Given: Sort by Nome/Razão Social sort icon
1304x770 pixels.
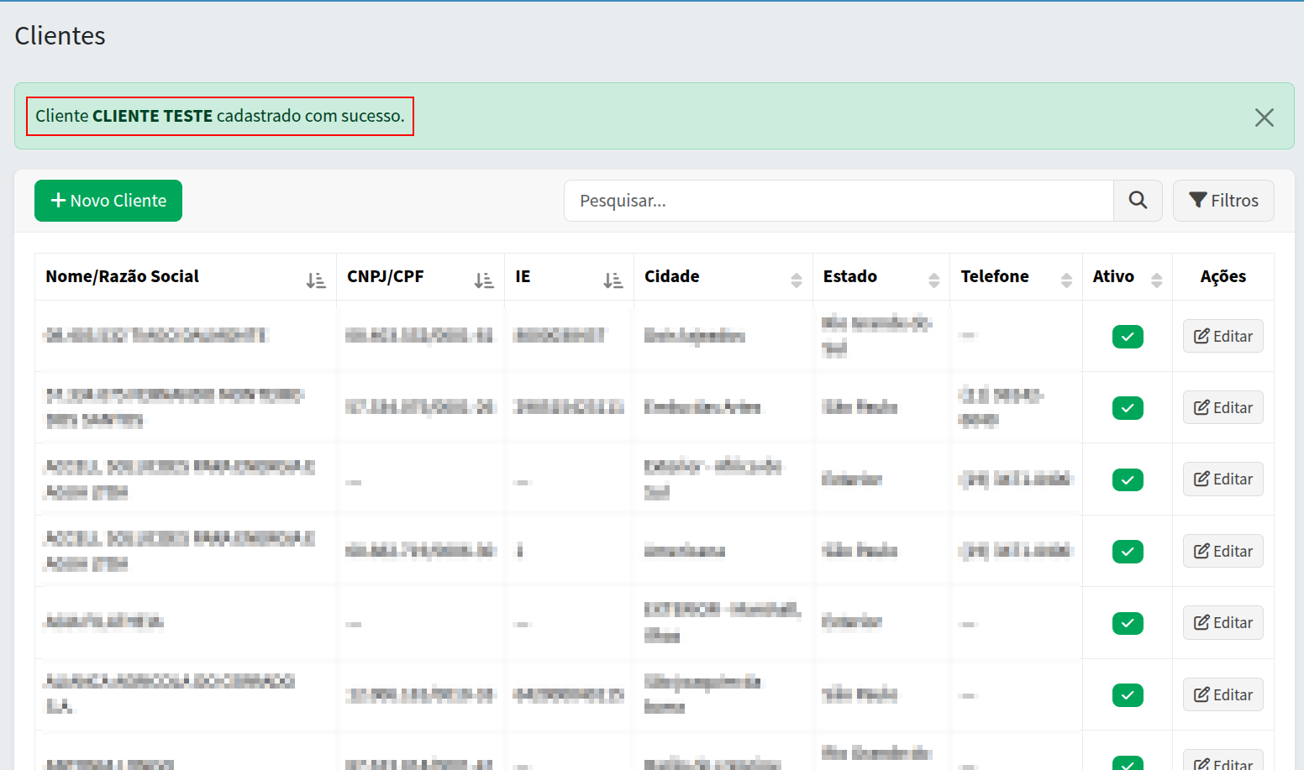Looking at the screenshot, I should 316,280.
